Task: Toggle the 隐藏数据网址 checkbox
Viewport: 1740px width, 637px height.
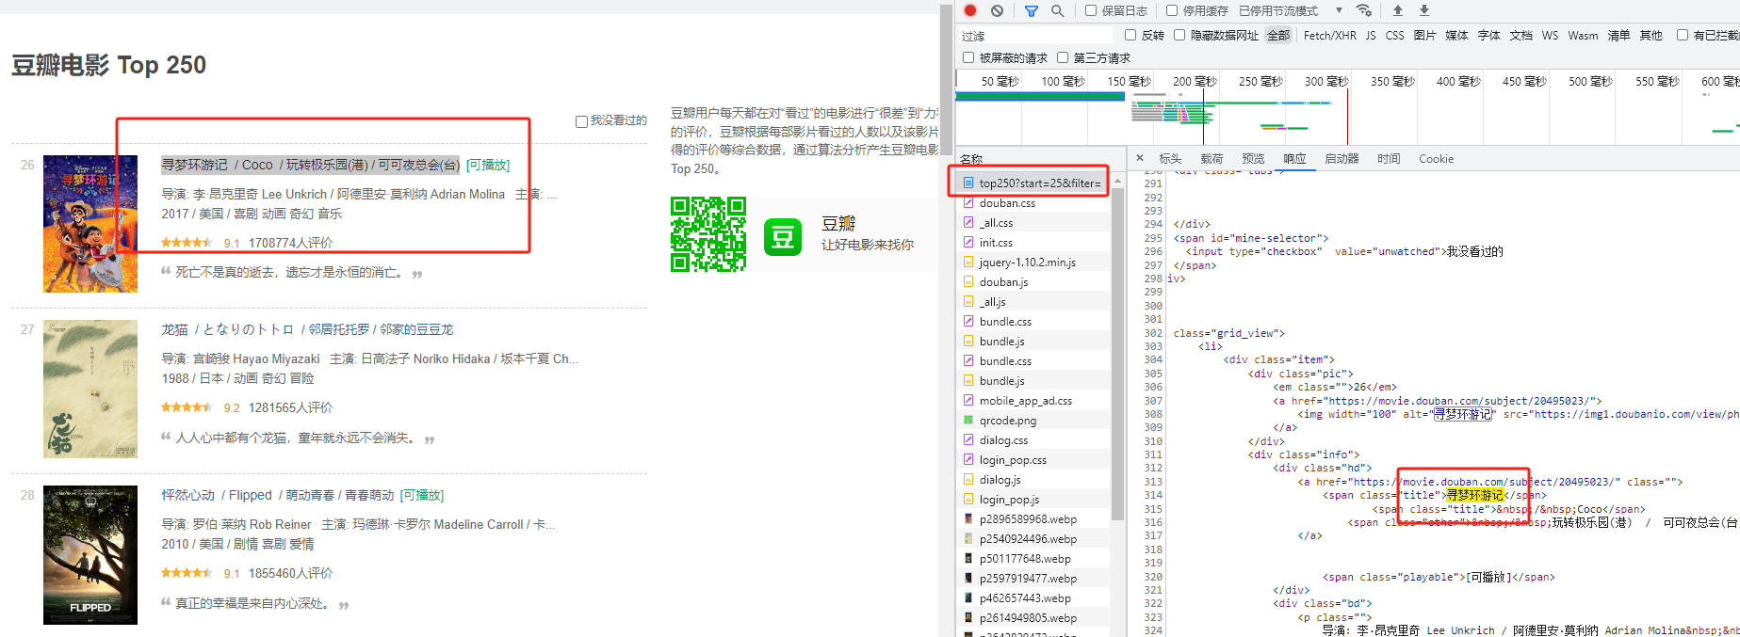Action: (1179, 35)
